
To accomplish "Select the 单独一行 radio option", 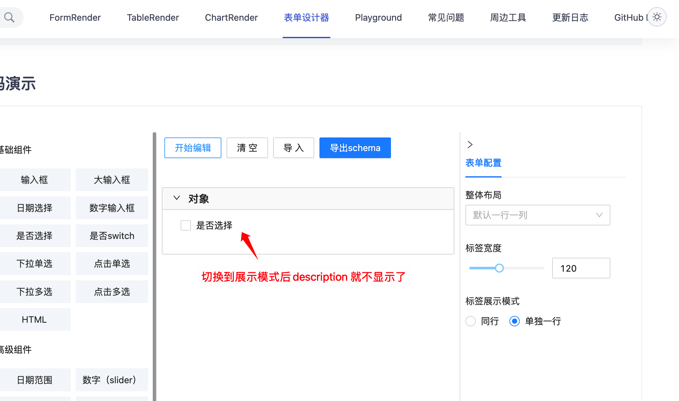I will [515, 321].
